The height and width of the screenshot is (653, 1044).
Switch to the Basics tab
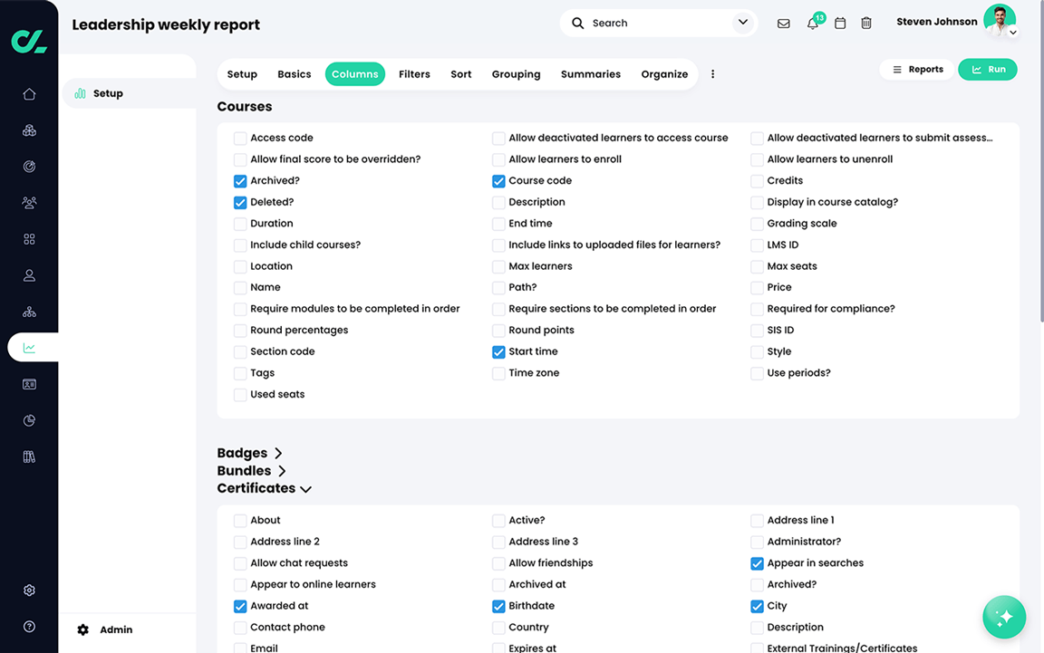295,74
